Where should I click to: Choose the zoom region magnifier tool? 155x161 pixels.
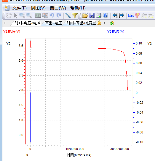click(23, 16)
